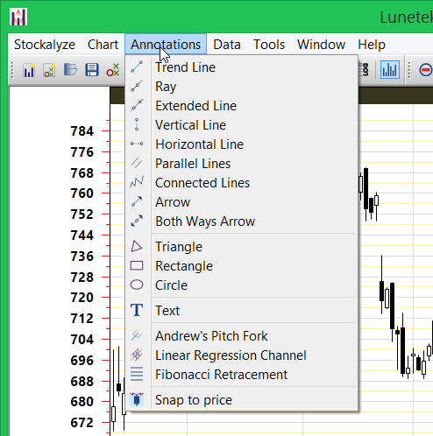Click the Connected Lines zigzag icon
The height and width of the screenshot is (436, 433).
[x=137, y=182]
